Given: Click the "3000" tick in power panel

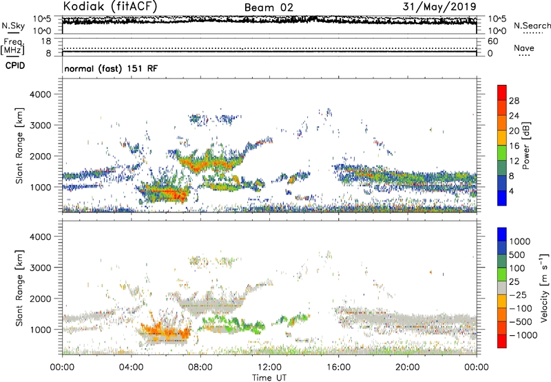Looking at the screenshot, I should (x=40, y=125).
